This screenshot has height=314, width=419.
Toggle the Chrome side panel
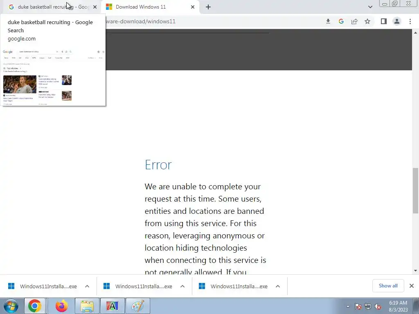384,21
